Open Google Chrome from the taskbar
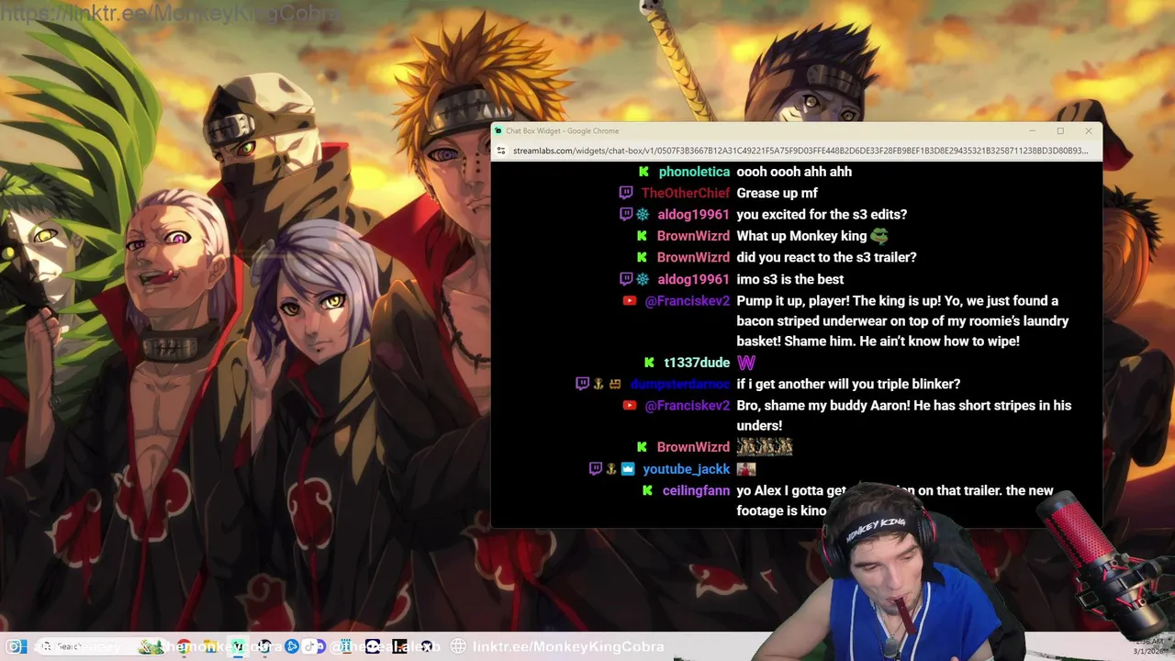The image size is (1175, 661). 185,646
